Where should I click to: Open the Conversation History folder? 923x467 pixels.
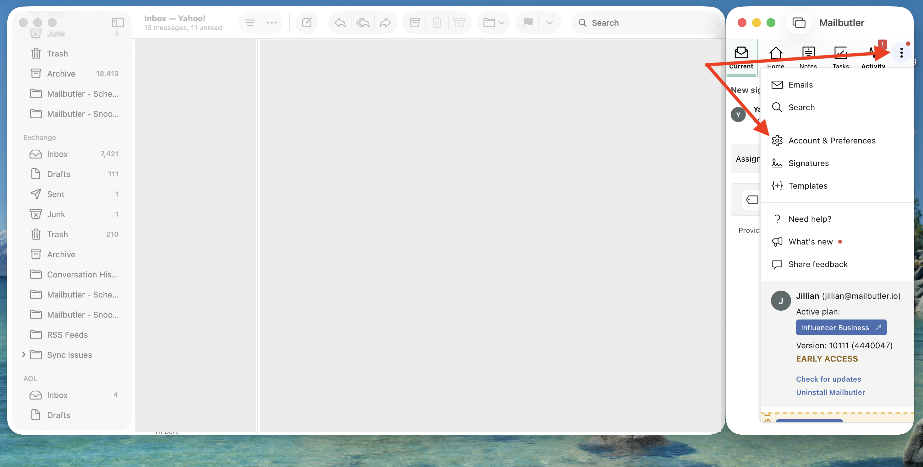[72, 275]
